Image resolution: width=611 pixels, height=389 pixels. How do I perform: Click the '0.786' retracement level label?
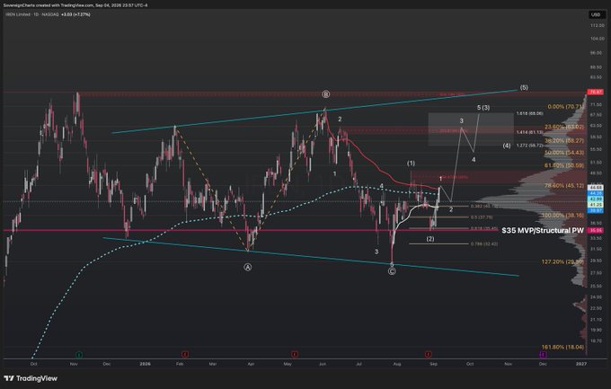tap(484, 244)
